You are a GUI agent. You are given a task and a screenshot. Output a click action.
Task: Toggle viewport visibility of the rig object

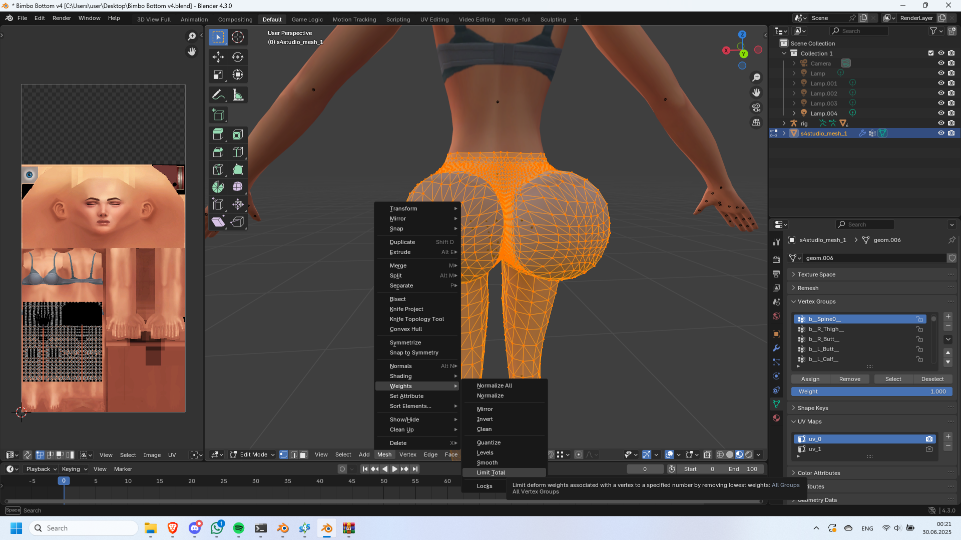click(941, 123)
